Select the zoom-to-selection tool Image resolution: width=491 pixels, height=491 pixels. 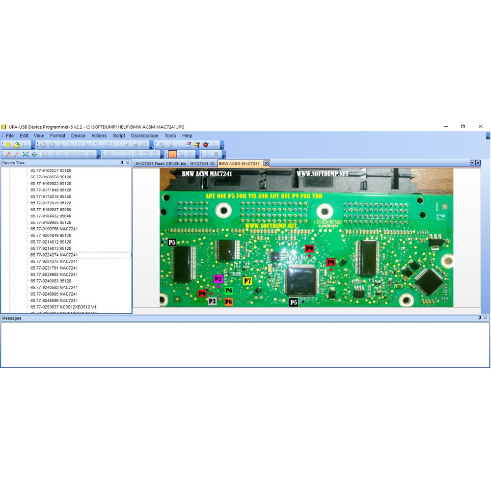(181, 154)
